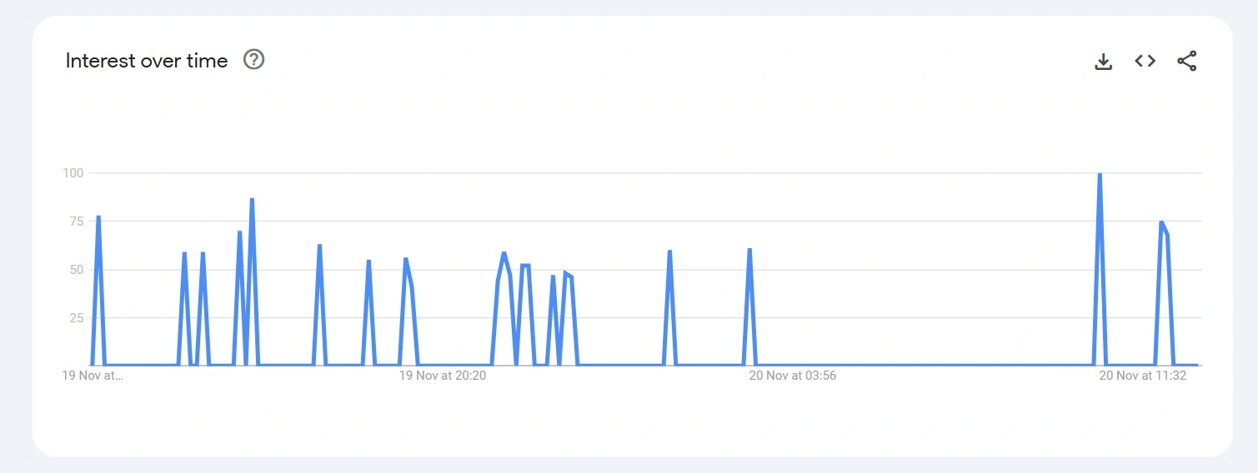Click the share icon on the chart card
1258x473 pixels.
[1186, 61]
